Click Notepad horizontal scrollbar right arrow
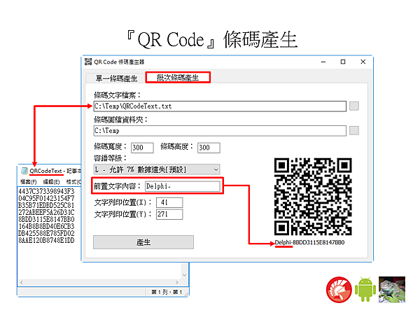Viewport: 420px width, 315px height. point(177,282)
